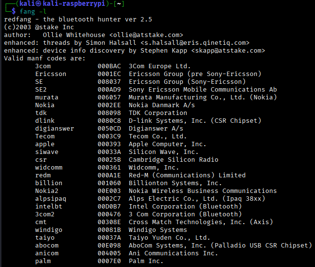Click 'Tecom Co., Ltd.' description
This screenshot has width=315, height=267.
tap(157, 136)
